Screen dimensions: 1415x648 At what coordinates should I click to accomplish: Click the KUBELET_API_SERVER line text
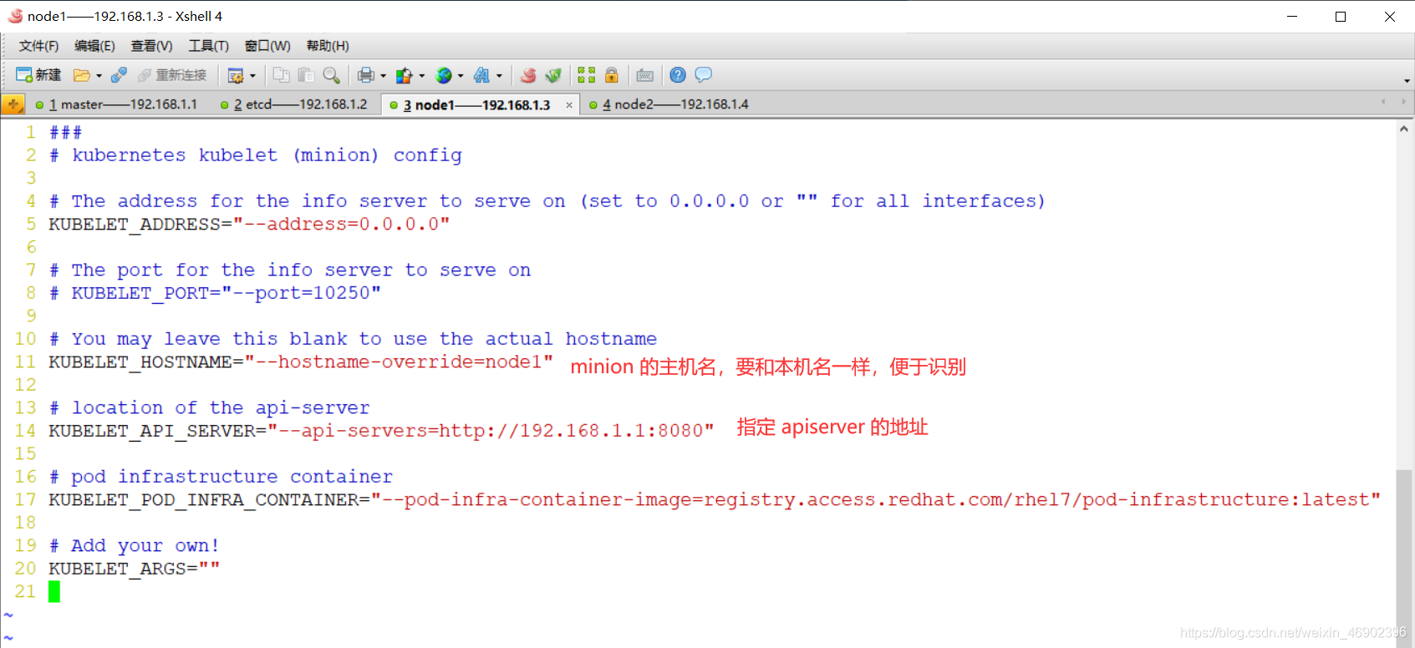tap(381, 431)
